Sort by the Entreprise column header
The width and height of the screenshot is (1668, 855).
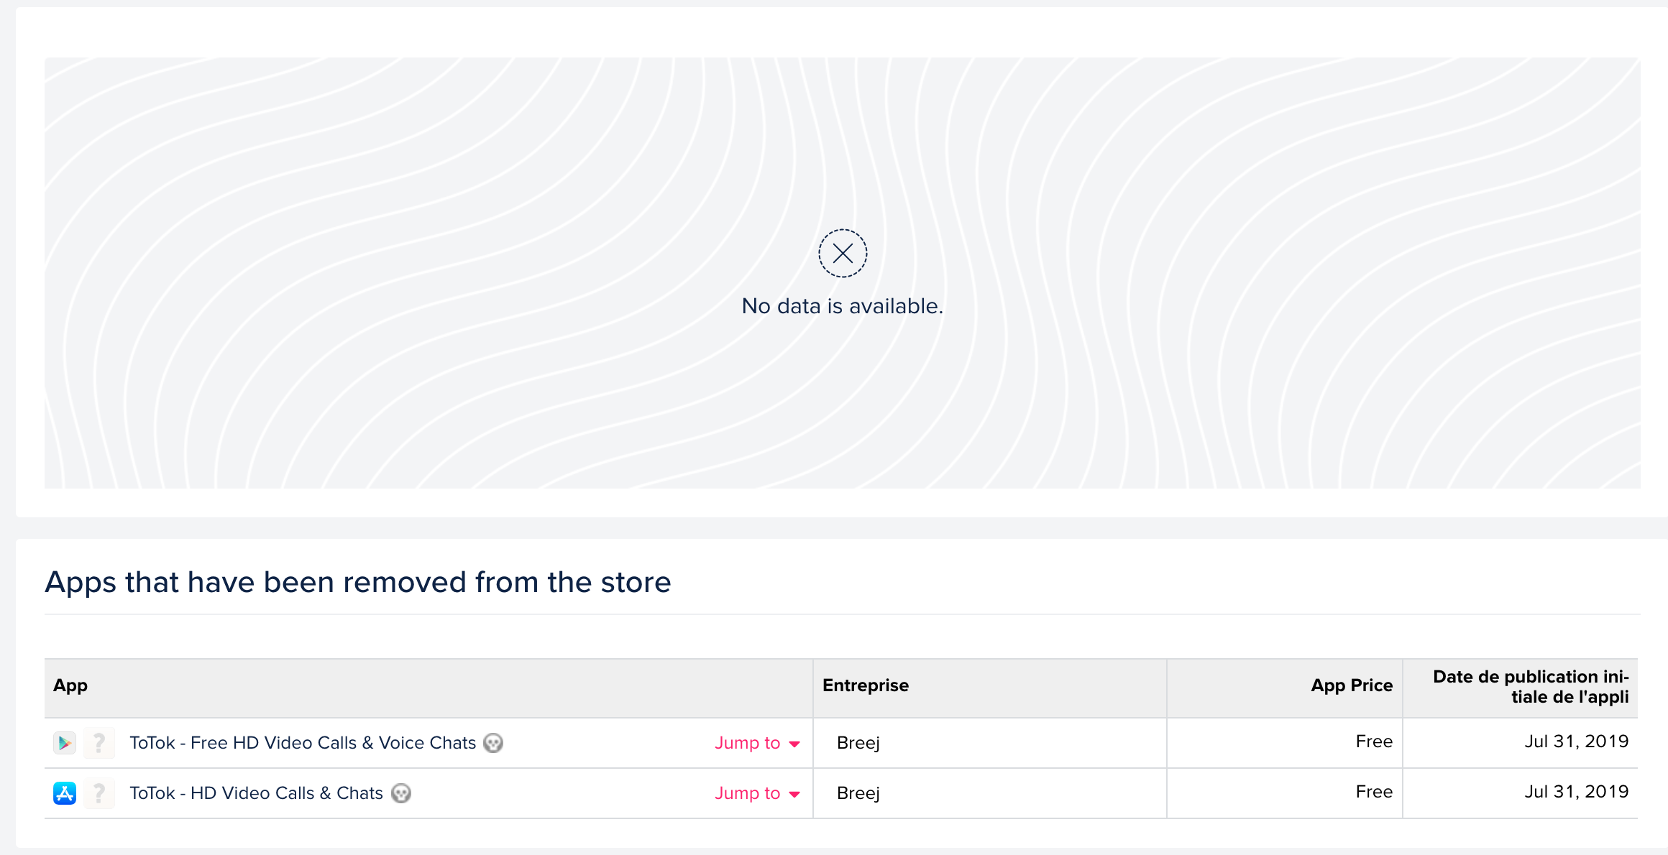(x=866, y=685)
